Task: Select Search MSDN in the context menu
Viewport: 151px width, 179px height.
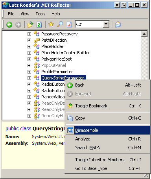Action: 108,148
